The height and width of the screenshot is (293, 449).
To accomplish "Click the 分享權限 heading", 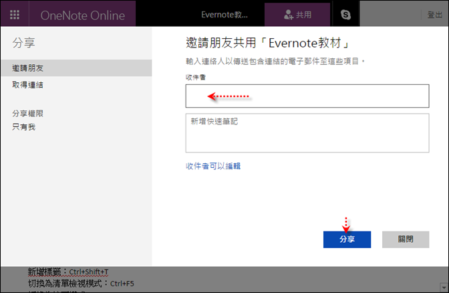I will point(28,114).
